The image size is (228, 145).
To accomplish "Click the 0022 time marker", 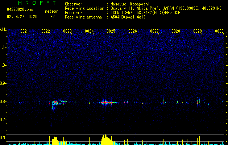I will click(46, 31).
